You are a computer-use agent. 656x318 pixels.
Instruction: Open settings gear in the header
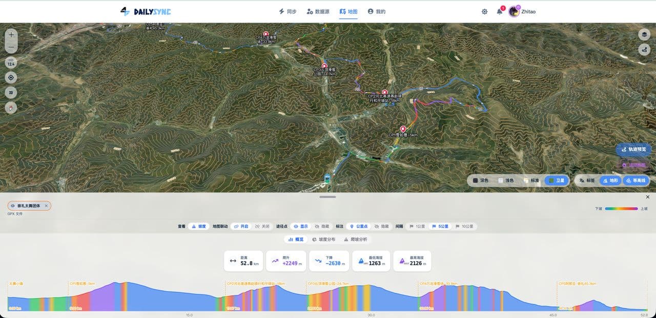pyautogui.click(x=484, y=11)
